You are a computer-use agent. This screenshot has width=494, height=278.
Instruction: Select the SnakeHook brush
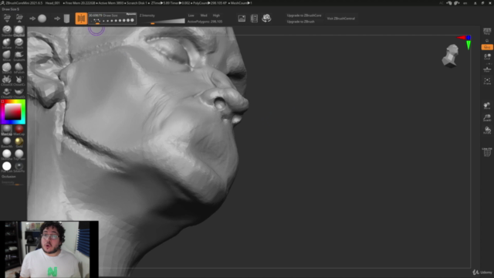19,56
